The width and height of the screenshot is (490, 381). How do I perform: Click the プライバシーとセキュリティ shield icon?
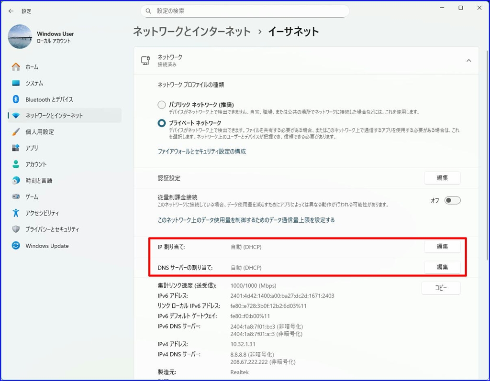tap(16, 229)
